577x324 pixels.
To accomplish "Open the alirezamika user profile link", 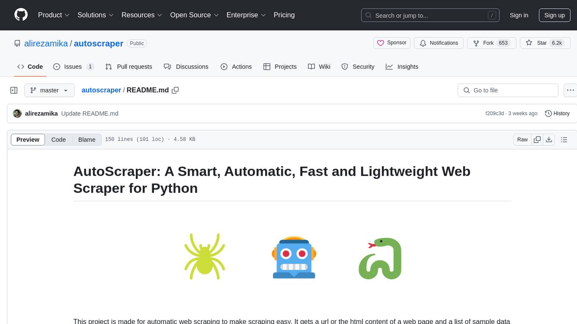I will click(x=46, y=43).
